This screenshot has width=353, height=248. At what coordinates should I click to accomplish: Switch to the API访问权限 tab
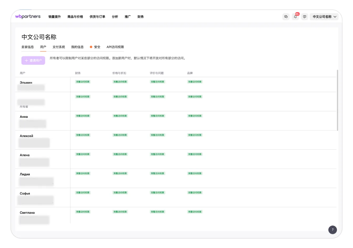[115, 47]
